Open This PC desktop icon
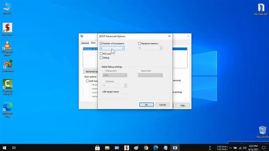This screenshot has width=269, height=151. point(7,8)
